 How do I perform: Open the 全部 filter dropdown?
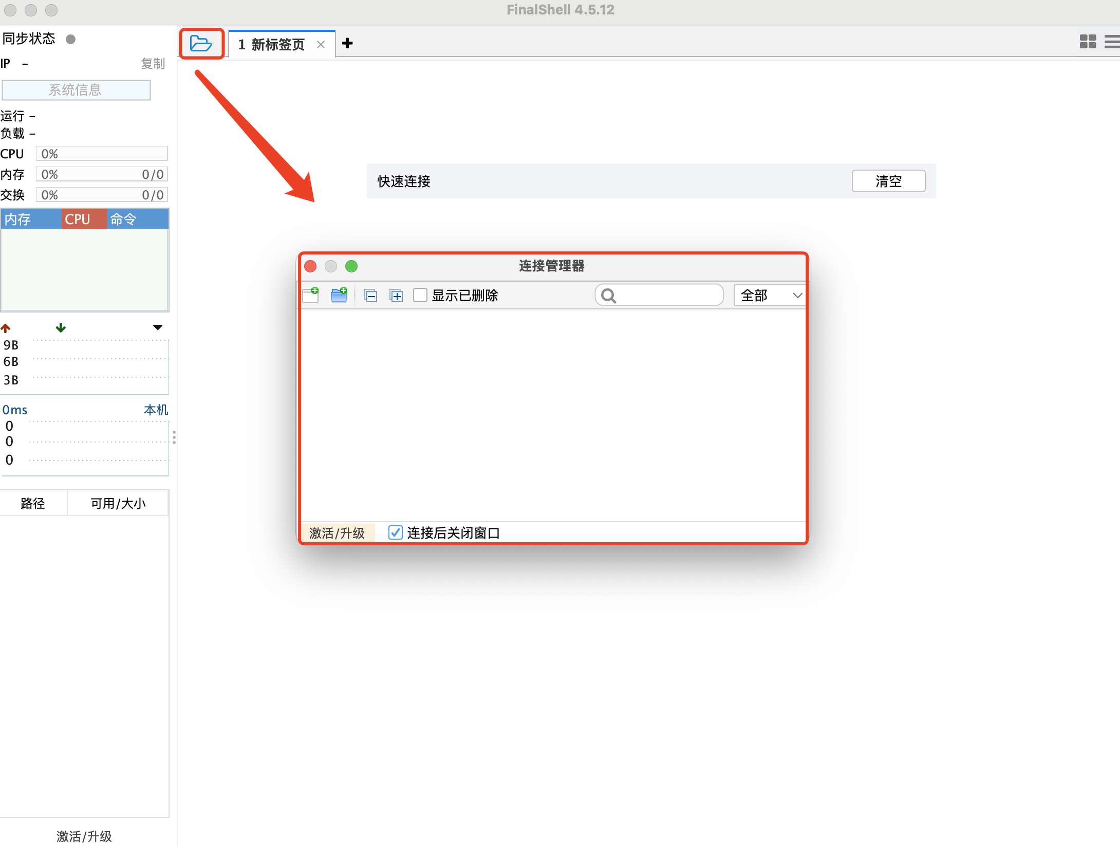click(769, 295)
